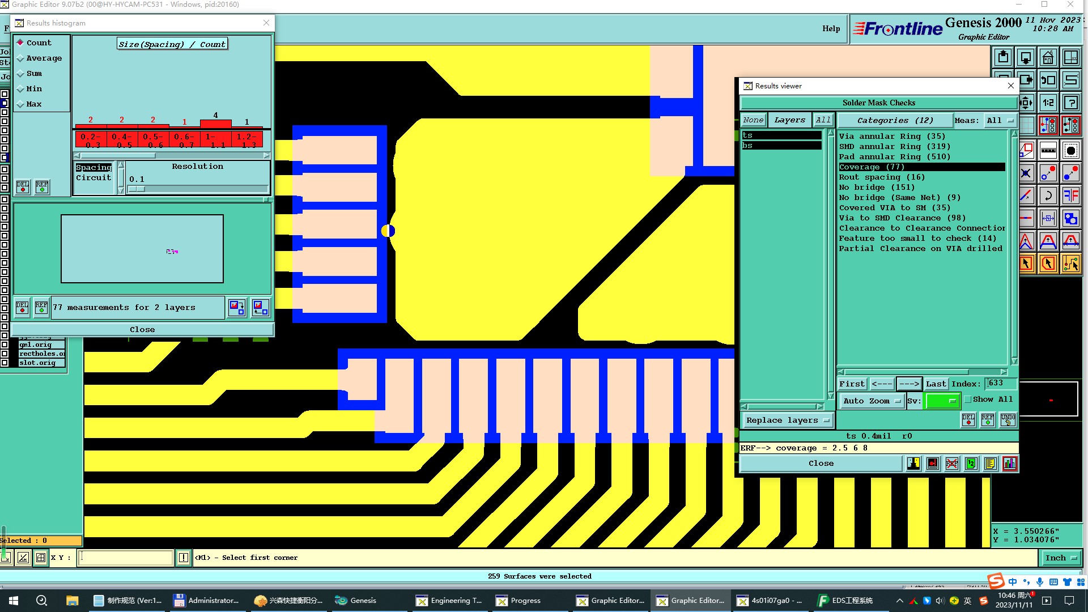Click Close button in Results histogram
The height and width of the screenshot is (612, 1088).
click(x=142, y=330)
